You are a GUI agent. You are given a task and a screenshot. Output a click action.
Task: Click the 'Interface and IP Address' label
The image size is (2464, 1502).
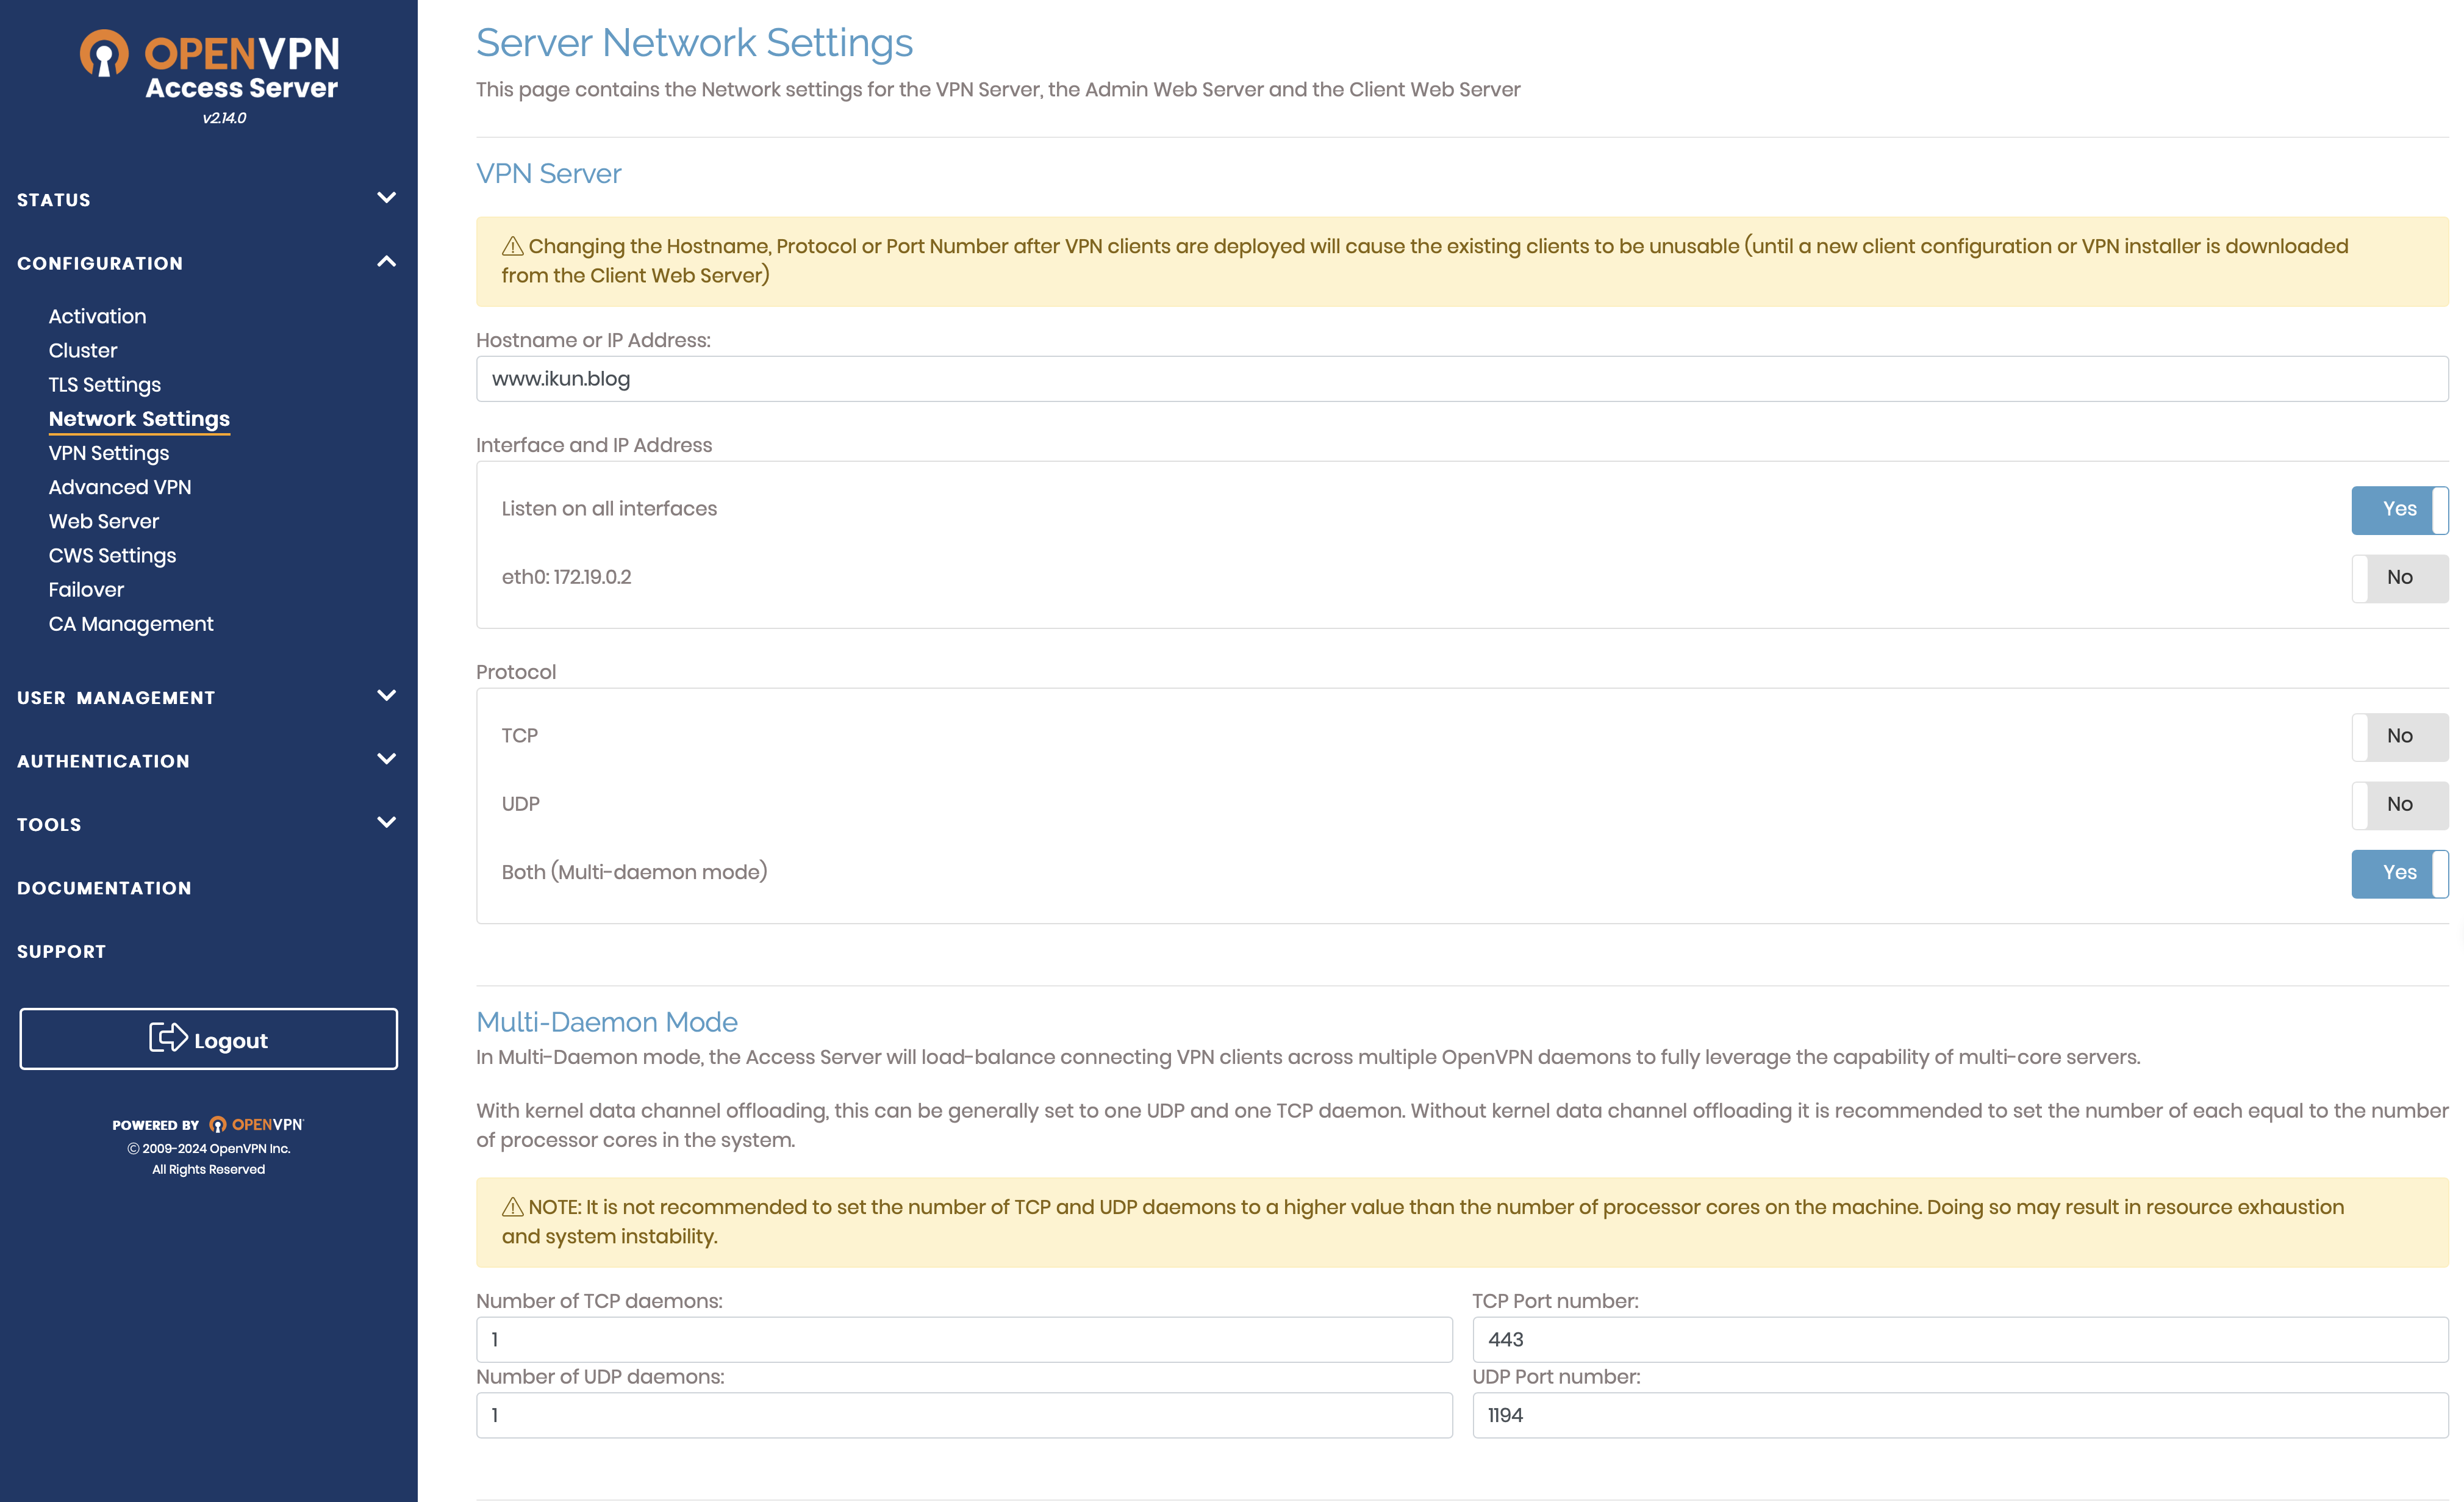click(x=594, y=445)
